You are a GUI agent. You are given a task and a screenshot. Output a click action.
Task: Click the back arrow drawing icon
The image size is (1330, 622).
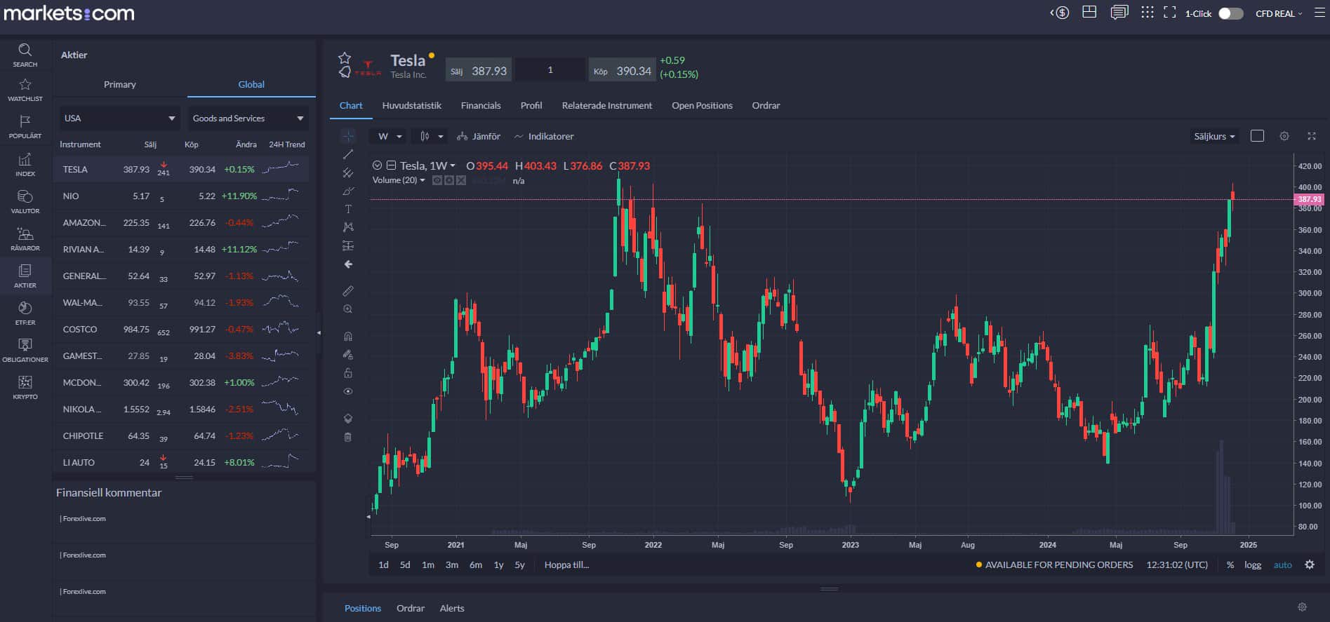click(x=348, y=264)
